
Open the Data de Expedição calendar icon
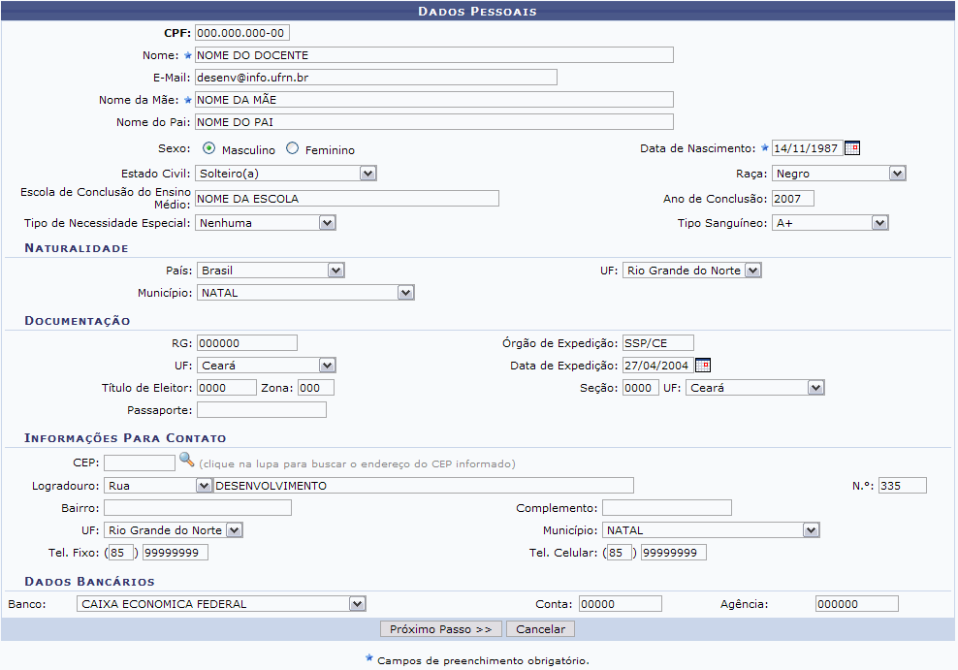(703, 366)
